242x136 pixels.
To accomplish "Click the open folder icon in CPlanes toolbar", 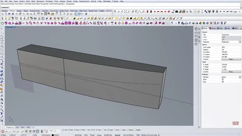I will (x=53, y=14).
